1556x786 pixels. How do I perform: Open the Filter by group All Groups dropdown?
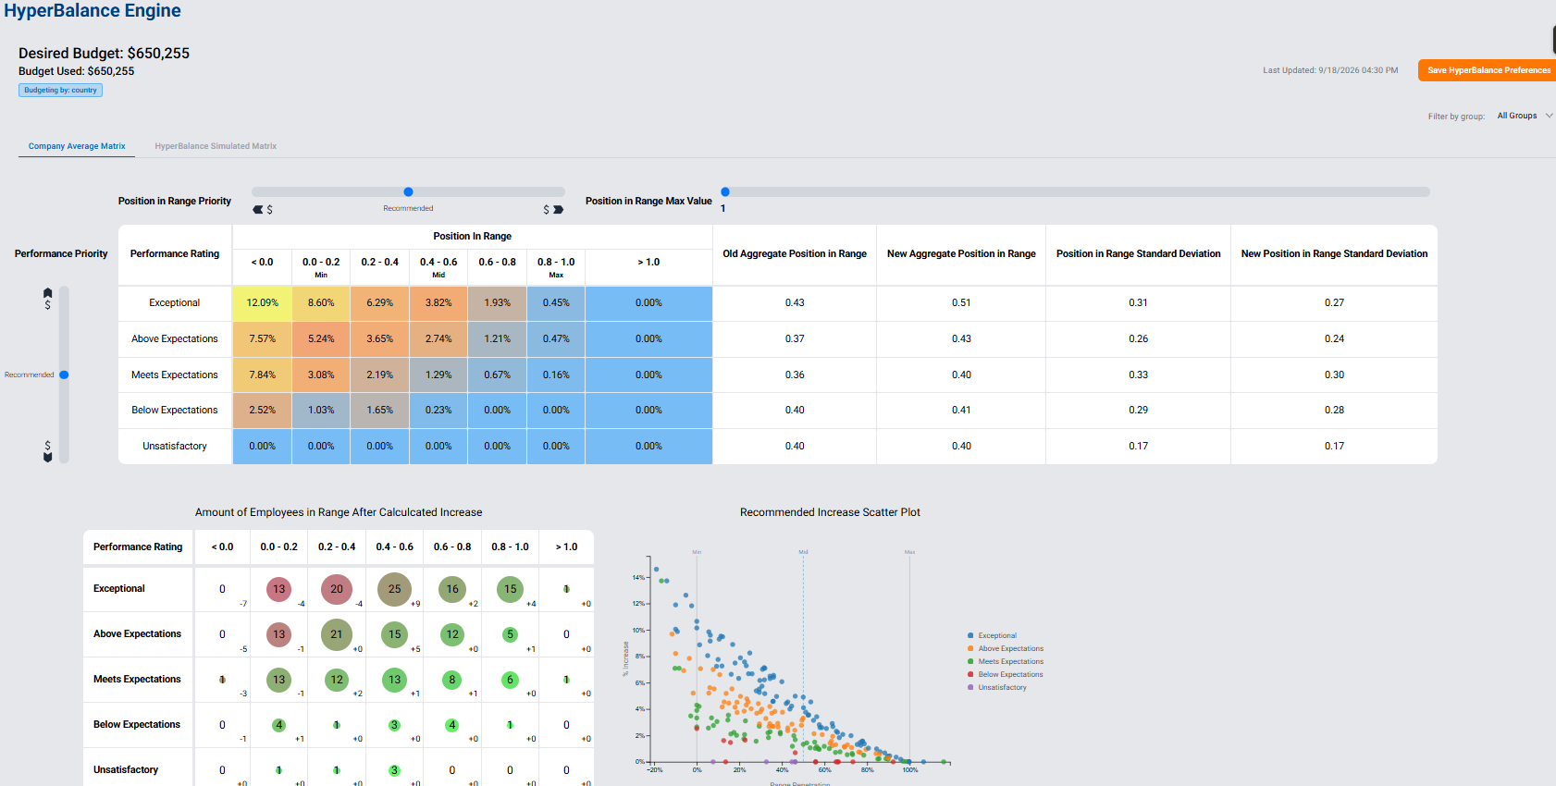click(x=1524, y=116)
